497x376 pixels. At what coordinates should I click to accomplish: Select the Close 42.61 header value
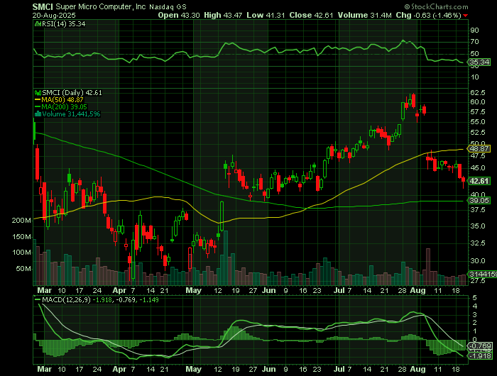311,15
